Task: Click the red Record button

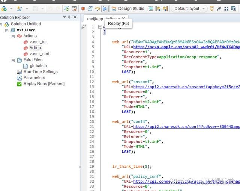Action: (x=83, y=8)
